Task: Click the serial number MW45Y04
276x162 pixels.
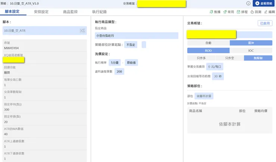Action: pyautogui.click(x=11, y=48)
